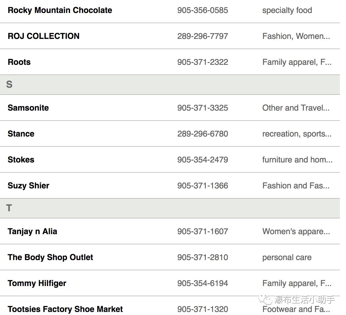Screen dimensions: 346x315
Task: Select Tootsies Factory Shoe Market entry
Action: click(x=65, y=309)
